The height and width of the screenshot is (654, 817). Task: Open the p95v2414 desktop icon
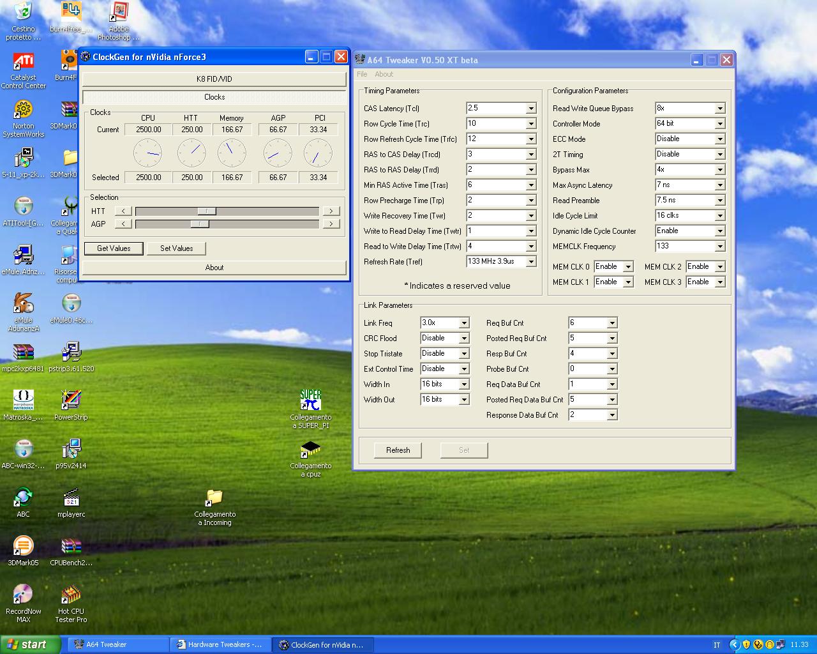tap(71, 449)
